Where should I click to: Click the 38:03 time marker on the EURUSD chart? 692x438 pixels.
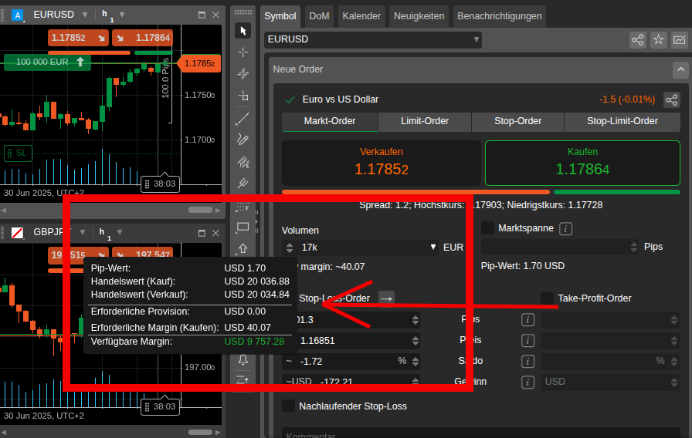click(160, 184)
